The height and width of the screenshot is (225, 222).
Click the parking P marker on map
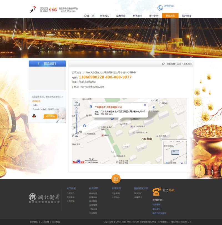coord(154,107)
